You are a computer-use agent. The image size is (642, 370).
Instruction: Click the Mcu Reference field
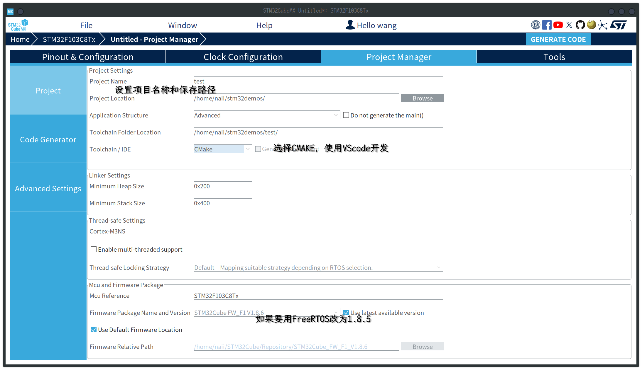[x=318, y=296]
